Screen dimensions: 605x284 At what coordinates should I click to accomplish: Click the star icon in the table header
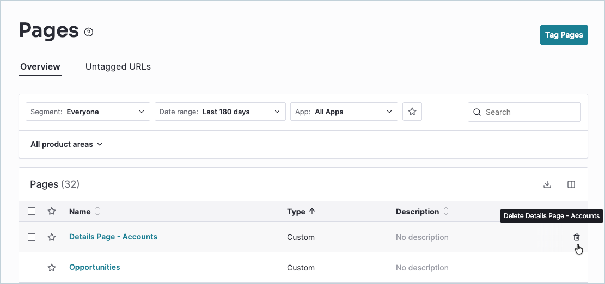pyautogui.click(x=52, y=211)
